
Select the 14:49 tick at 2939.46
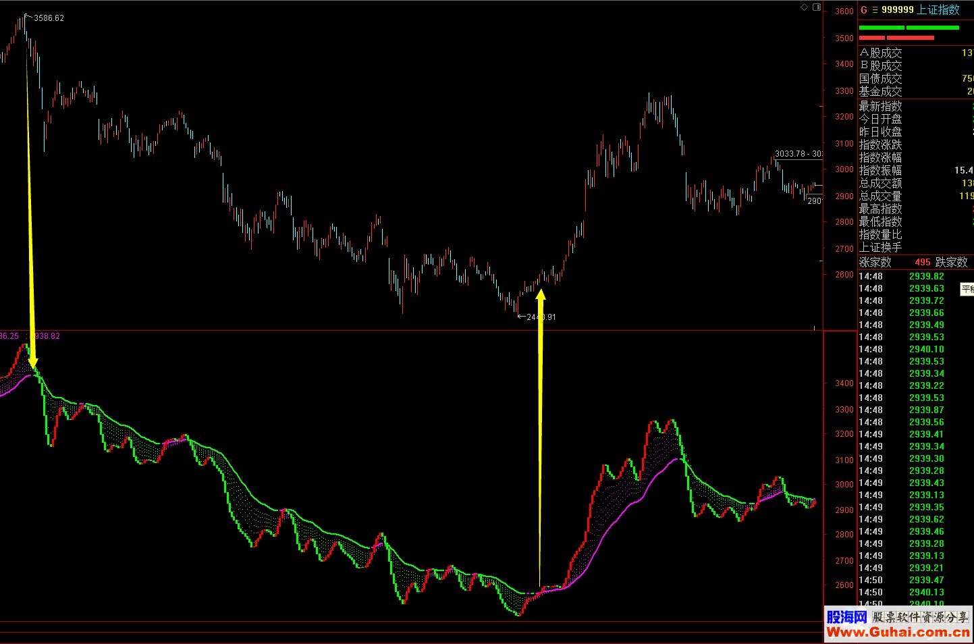916,531
